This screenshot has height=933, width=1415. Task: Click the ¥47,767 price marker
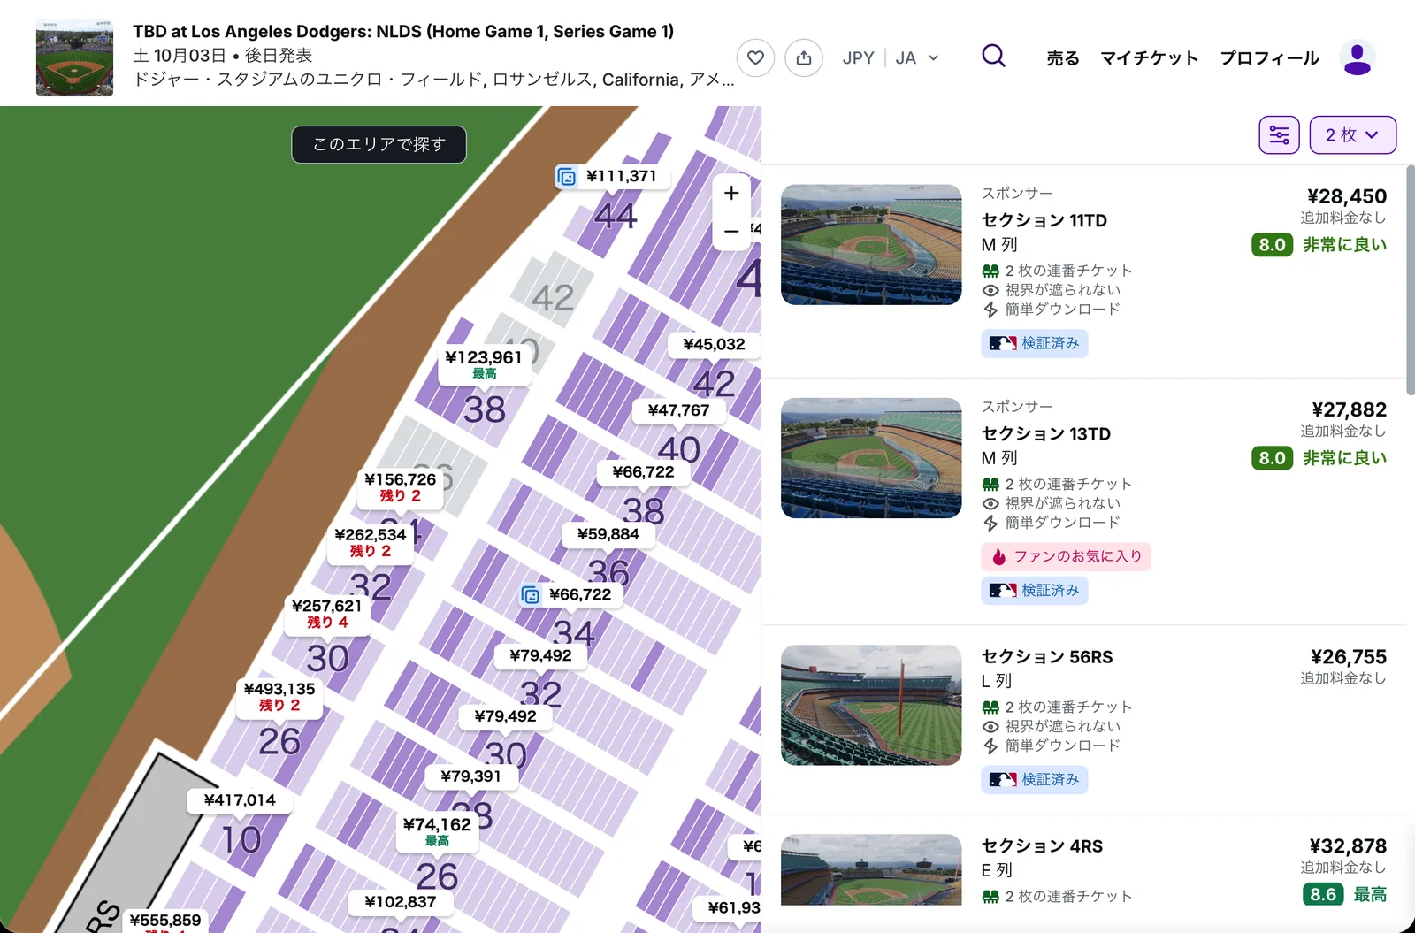(678, 410)
